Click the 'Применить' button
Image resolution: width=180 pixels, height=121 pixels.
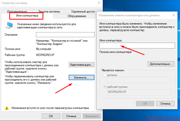(92, 116)
